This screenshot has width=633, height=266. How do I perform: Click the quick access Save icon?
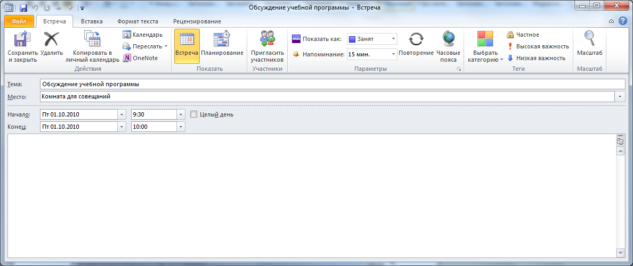(x=23, y=7)
